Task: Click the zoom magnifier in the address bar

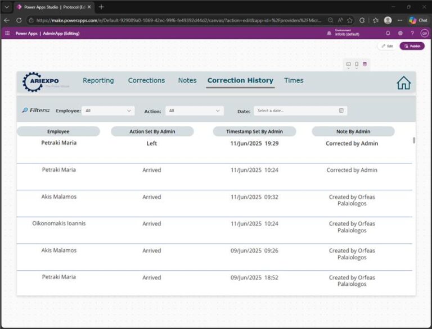Action: (331, 20)
